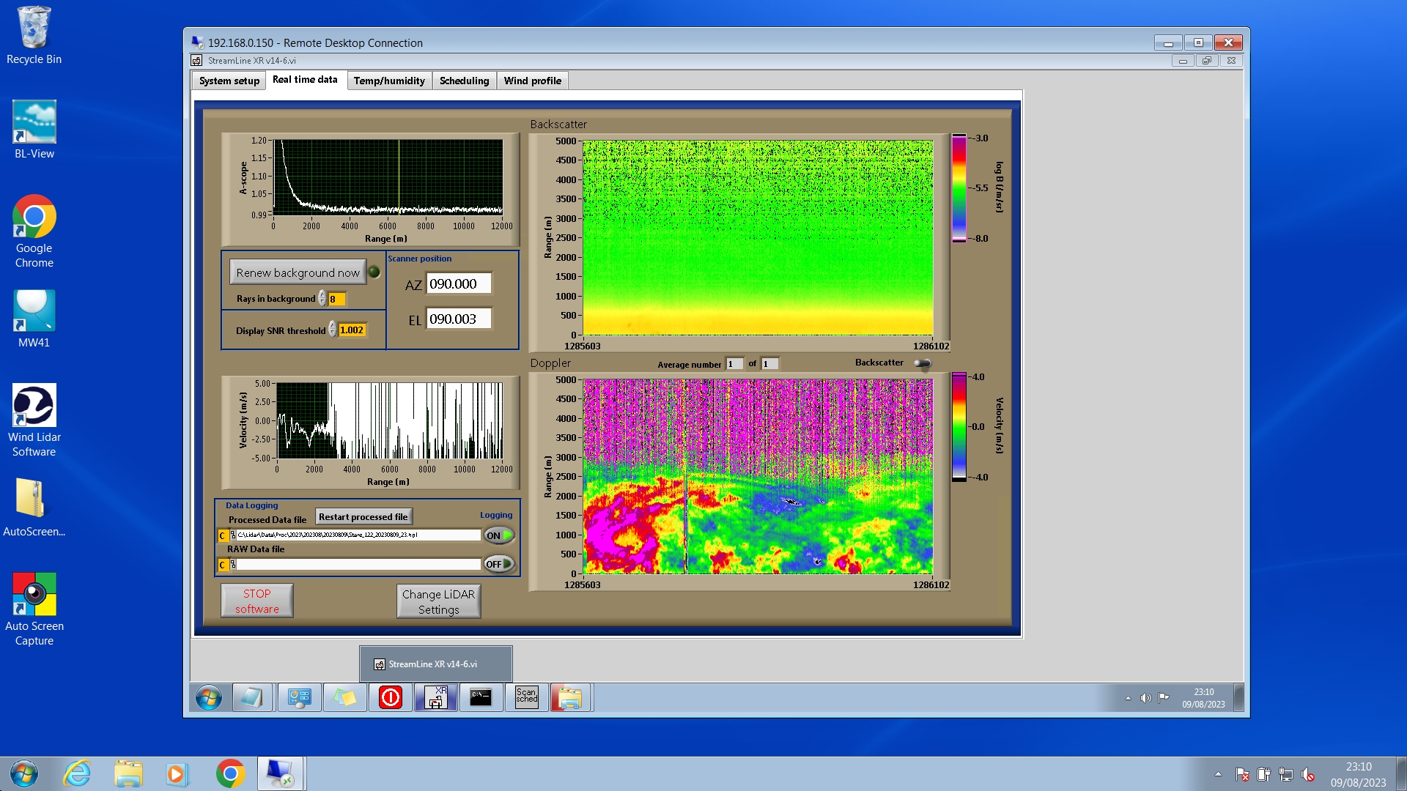1407x791 pixels.
Task: Toggle processed data logging ON switch
Action: (498, 535)
